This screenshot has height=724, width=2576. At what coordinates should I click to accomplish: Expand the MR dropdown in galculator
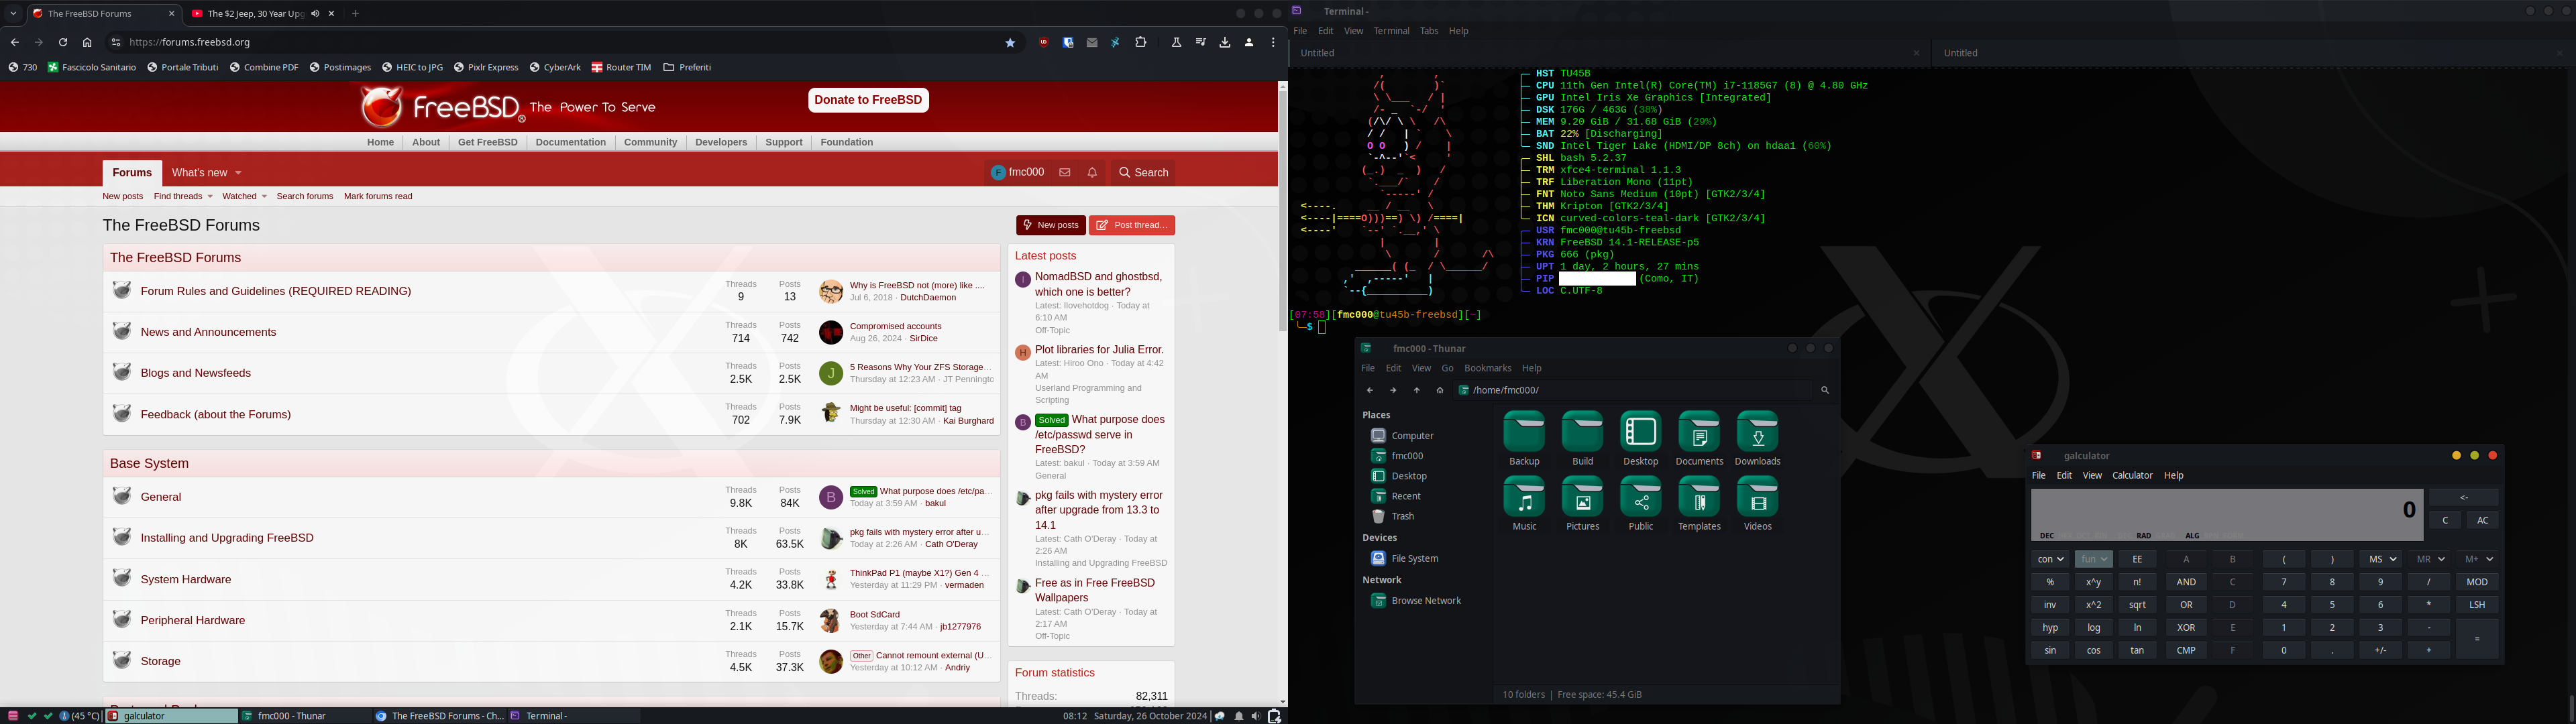[2428, 559]
